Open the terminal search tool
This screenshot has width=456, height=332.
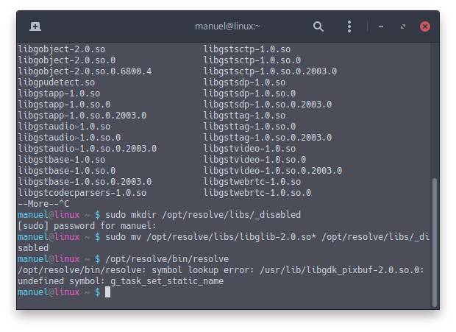pos(318,27)
